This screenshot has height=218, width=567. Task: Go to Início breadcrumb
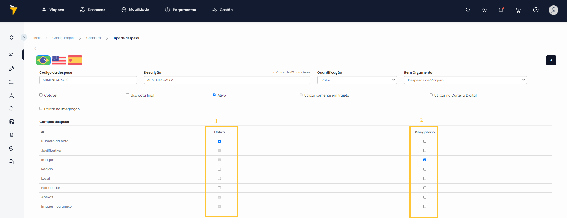click(x=37, y=38)
